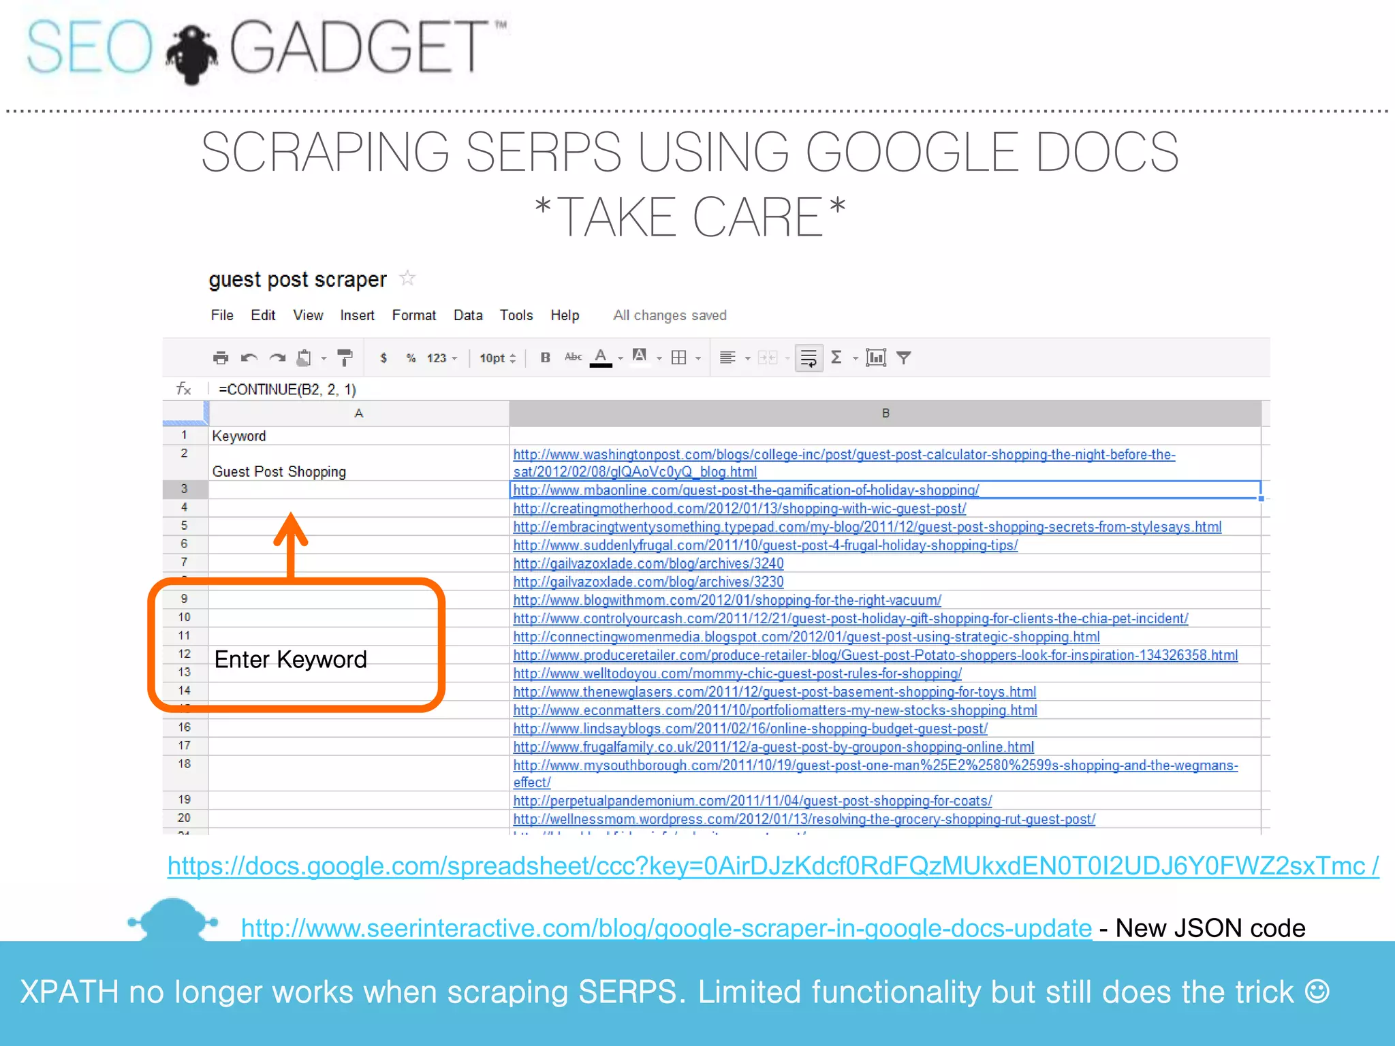The height and width of the screenshot is (1046, 1395).
Task: Open the gailvazoxlade.com archives/3240 link
Action: pos(648,564)
